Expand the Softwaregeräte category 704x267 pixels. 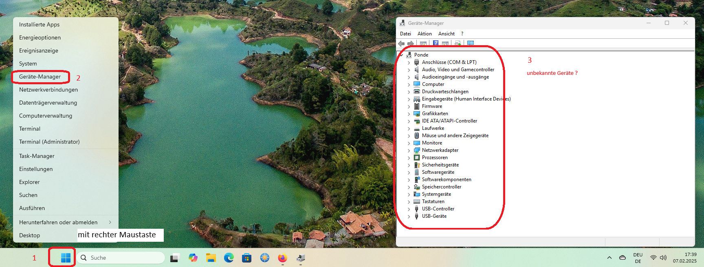pos(409,172)
